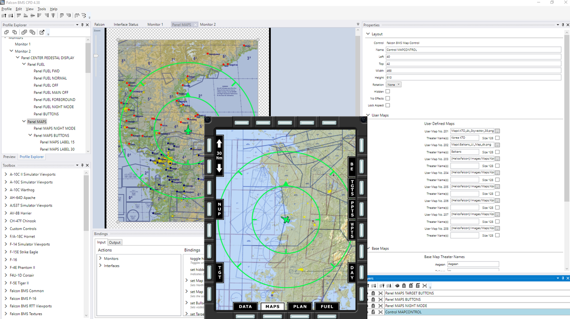Toggle Size 128 checkbox below User Map No. 208
This screenshot has height=319, width=570.
pos(497,235)
